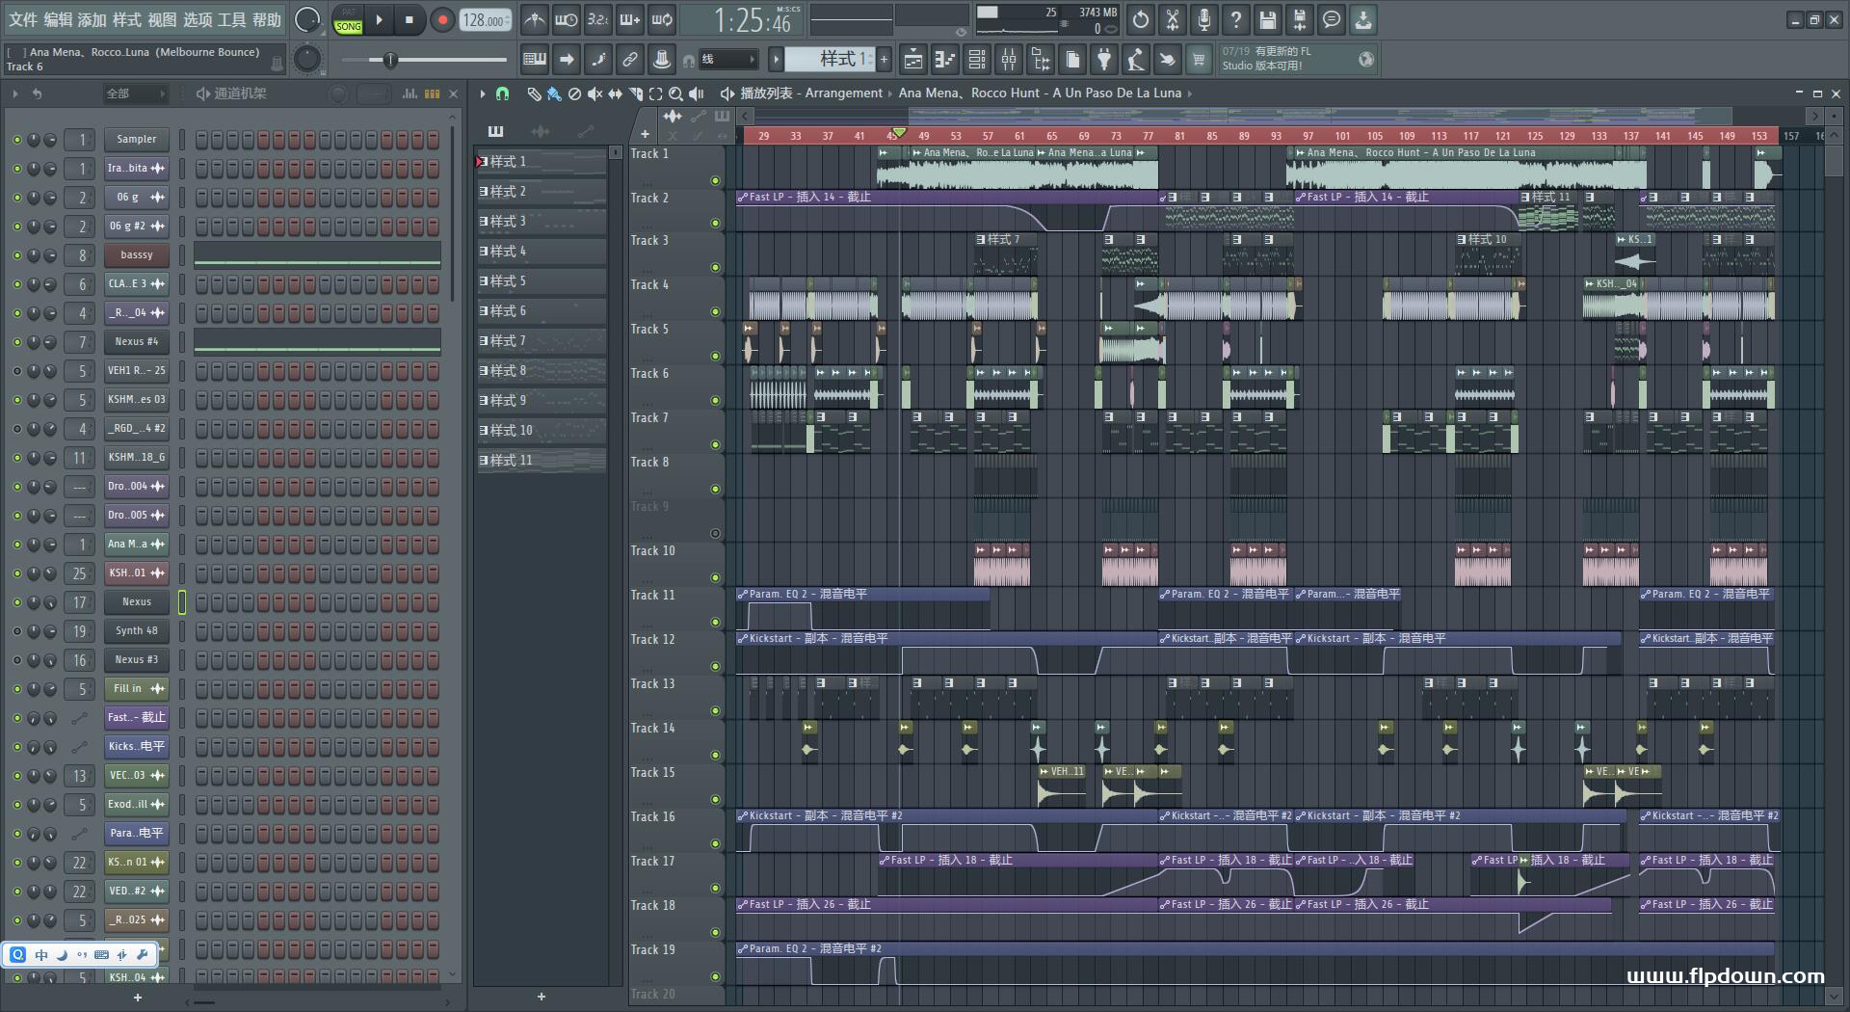This screenshot has width=1850, height=1012.
Task: Click the render audio export icon
Action: [x=1300, y=19]
